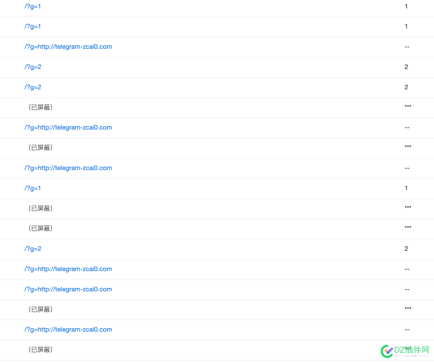Open the telegram-zcai0.com link directly below a /?g=2 link
The height and width of the screenshot is (362, 434).
(68, 269)
